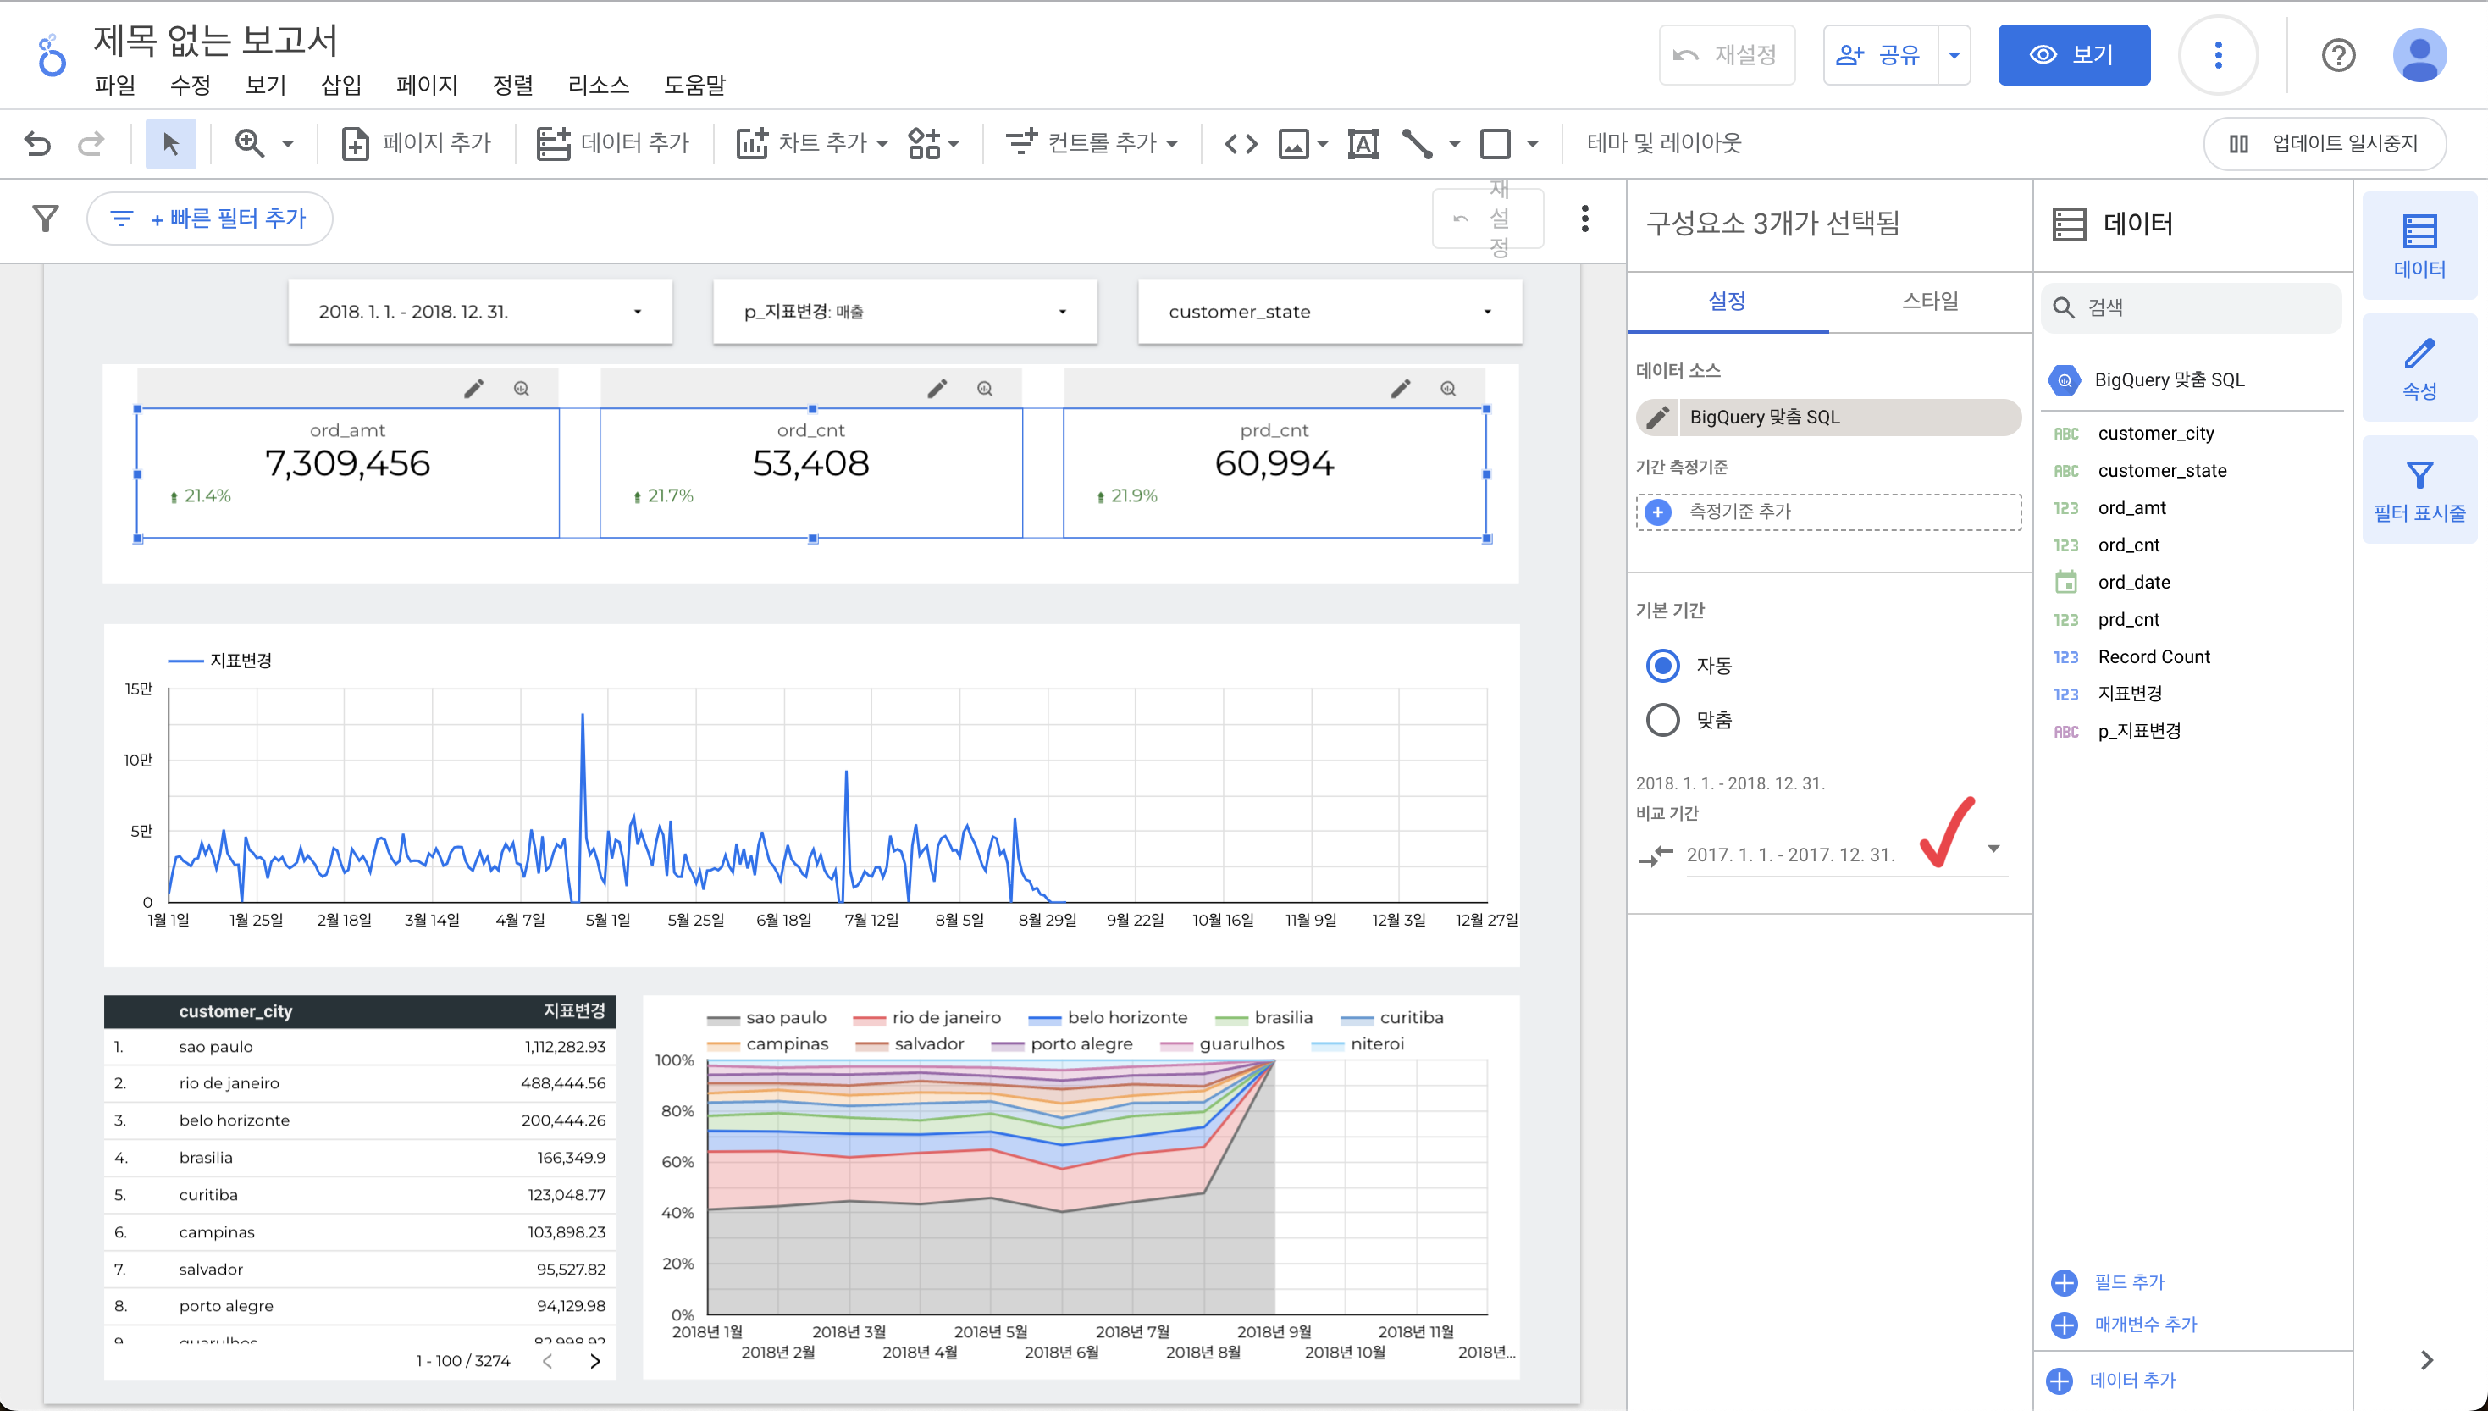The width and height of the screenshot is (2488, 1411).
Task: Click the 매개변수 추가 link
Action: 2144,1324
